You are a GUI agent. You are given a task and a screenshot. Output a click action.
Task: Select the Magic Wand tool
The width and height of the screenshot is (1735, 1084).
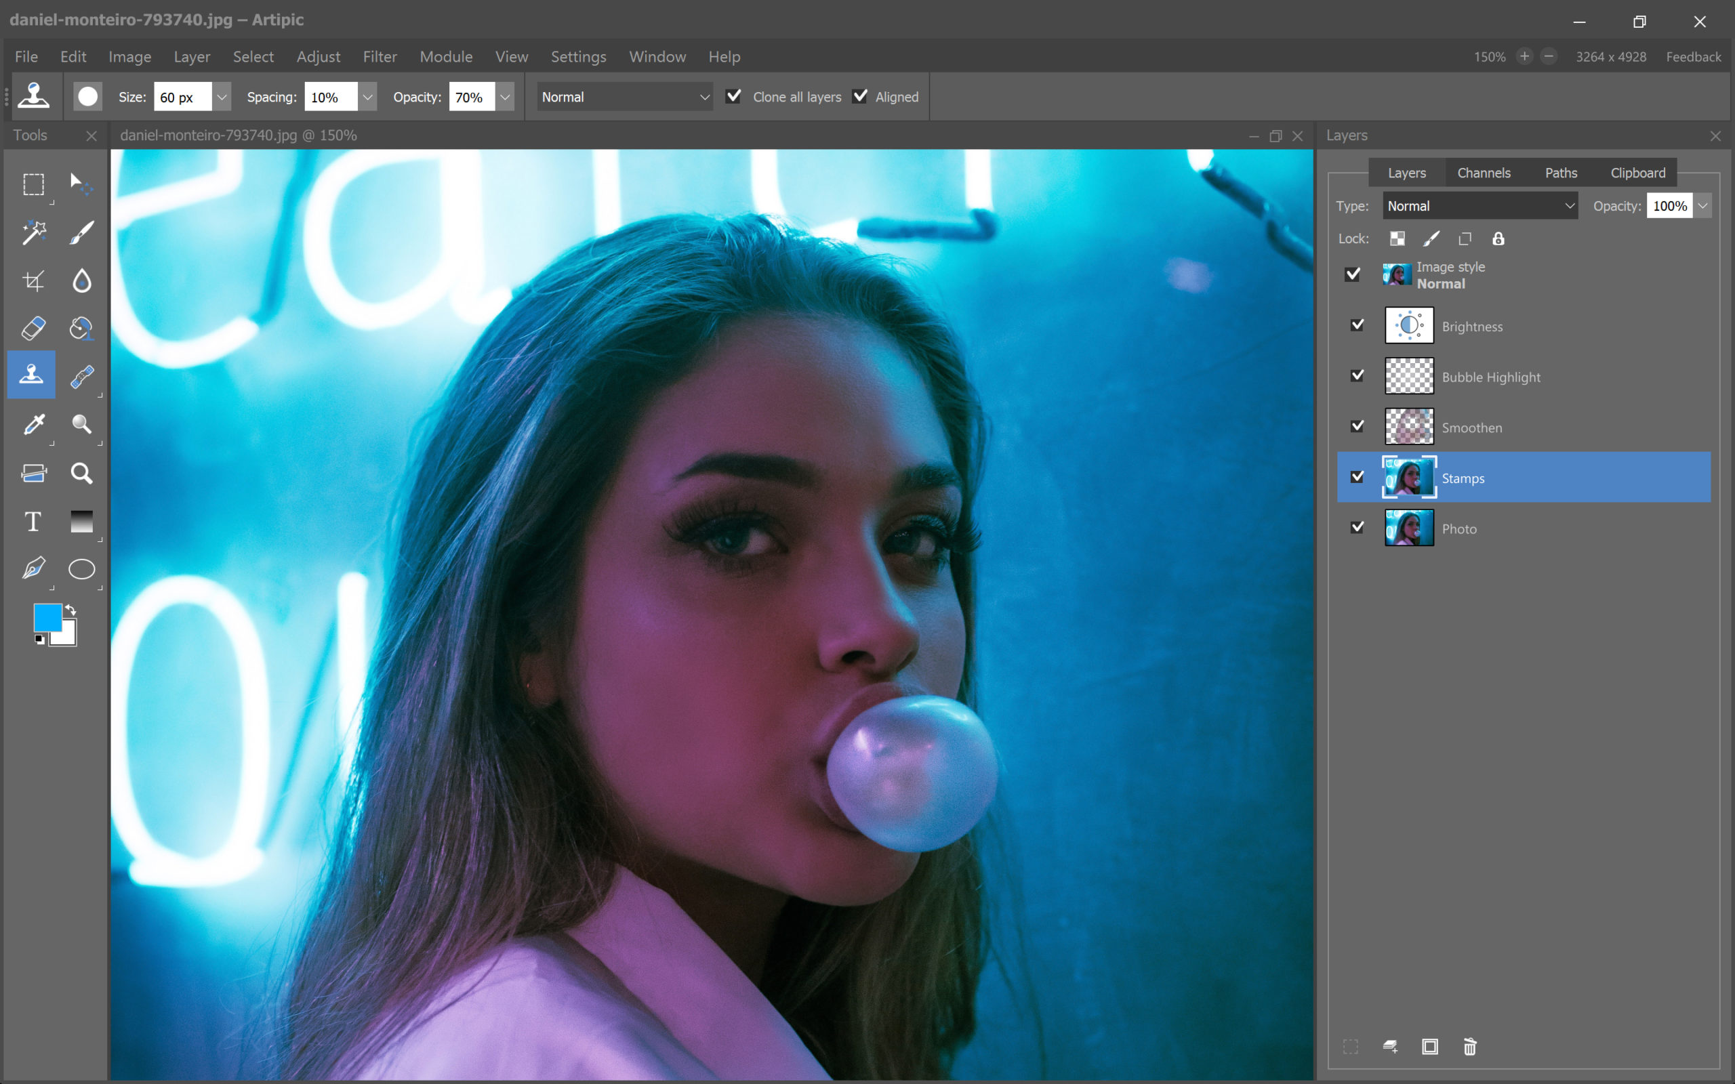pos(33,232)
